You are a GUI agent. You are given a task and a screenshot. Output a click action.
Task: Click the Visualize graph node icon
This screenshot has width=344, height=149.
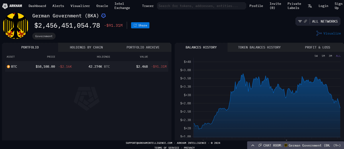(x=319, y=33)
